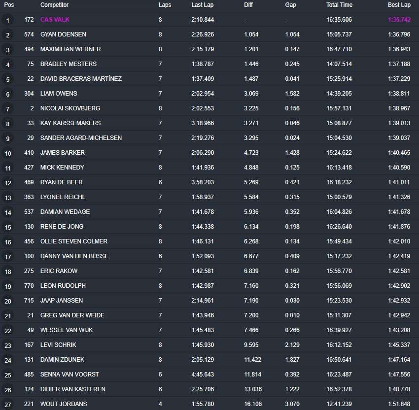Click the Last Lap column header

[202, 5]
